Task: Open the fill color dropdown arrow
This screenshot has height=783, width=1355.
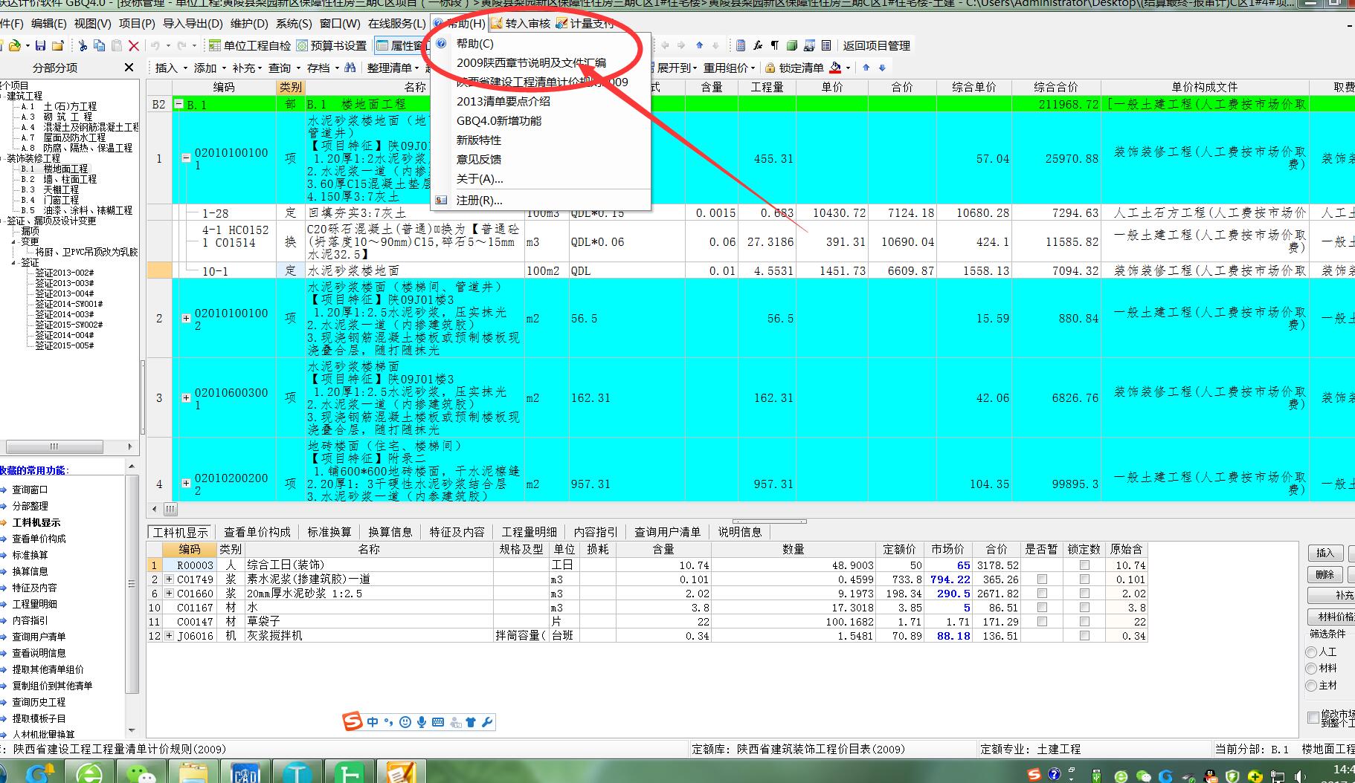Action: 849,68
